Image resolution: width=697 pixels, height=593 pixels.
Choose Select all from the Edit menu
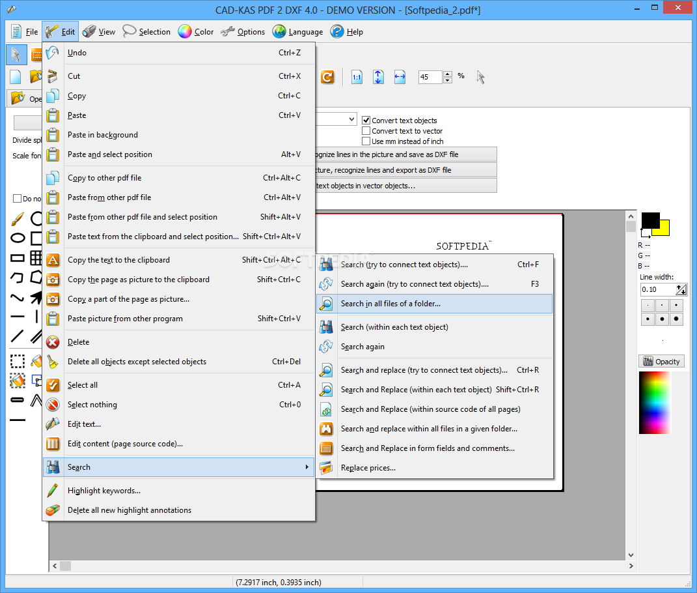pos(179,385)
